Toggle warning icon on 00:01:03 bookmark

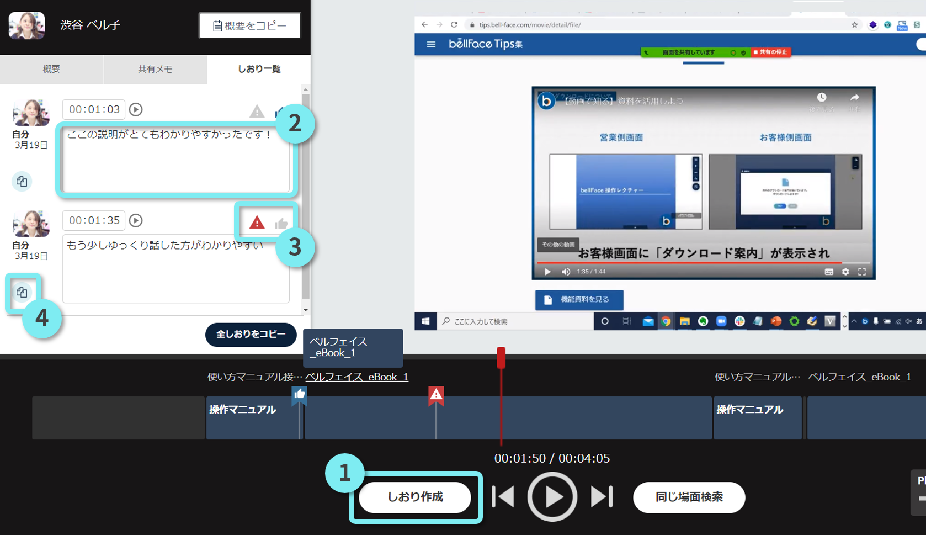click(x=257, y=112)
